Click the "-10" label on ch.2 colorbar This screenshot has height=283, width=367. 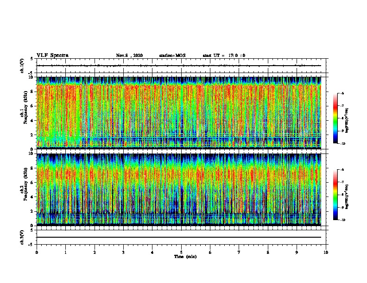tap(342, 220)
